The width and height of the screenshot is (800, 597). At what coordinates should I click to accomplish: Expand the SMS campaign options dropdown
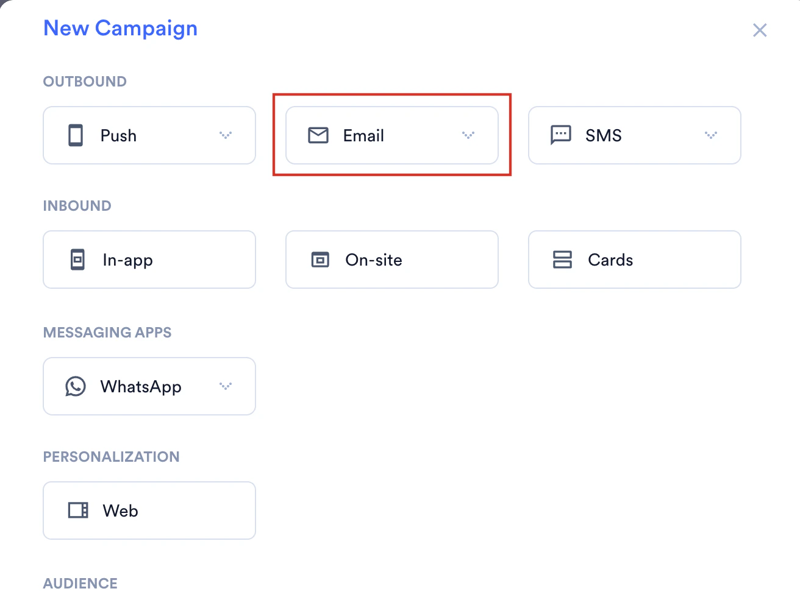coord(711,135)
